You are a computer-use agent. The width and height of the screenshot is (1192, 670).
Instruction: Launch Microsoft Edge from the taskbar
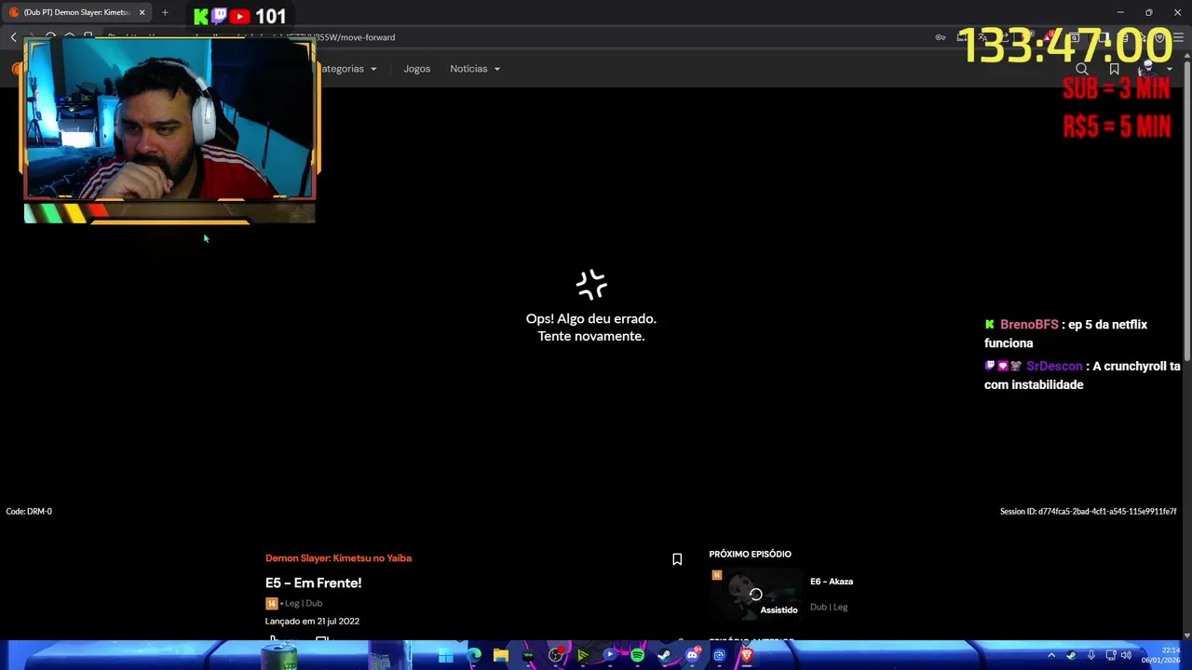click(474, 655)
